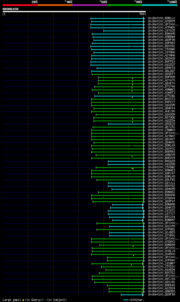Click the yellow gap marker on UniRef100_A2Y470 row
The width and height of the screenshot is (180, 302).
(132, 82)
